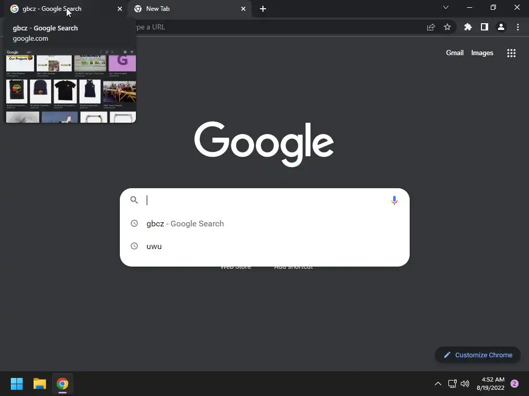This screenshot has width=529, height=396.
Task: Restore down the Chrome window
Action: pyautogui.click(x=493, y=7)
